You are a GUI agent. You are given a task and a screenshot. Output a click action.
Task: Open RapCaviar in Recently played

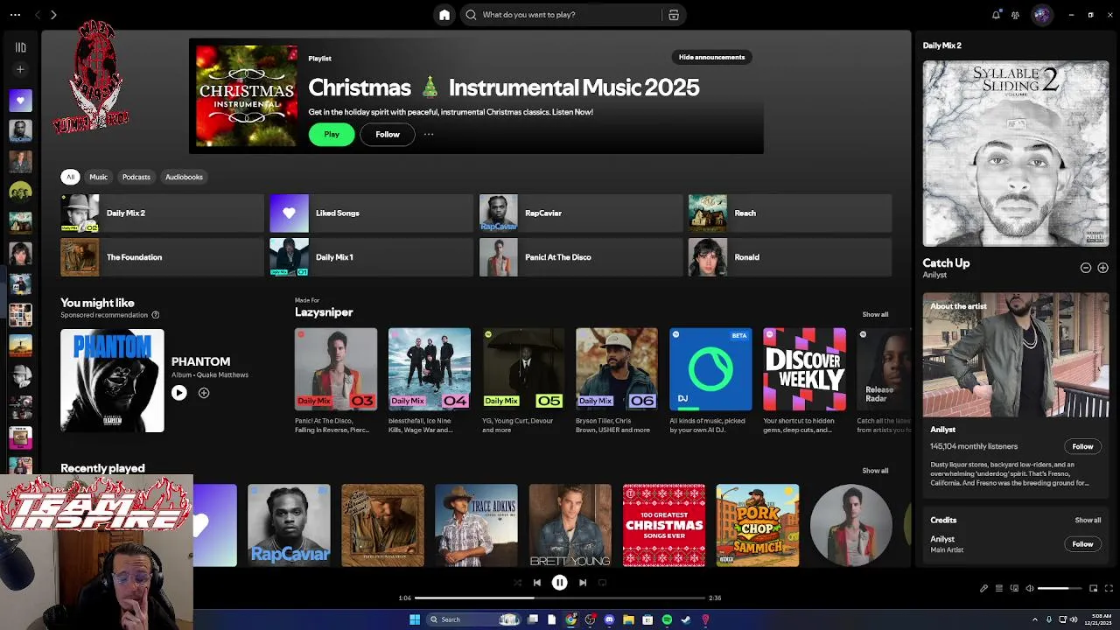(289, 525)
